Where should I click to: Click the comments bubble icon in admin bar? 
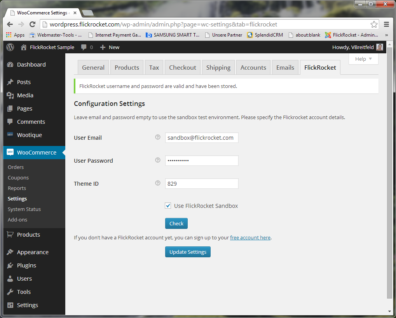click(x=84, y=47)
